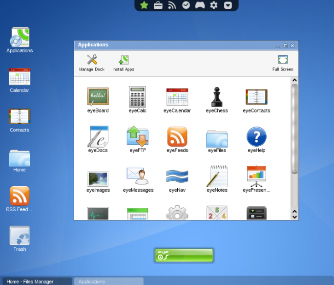The height and width of the screenshot is (285, 334).
Task: Click the green star favorites dock icon
Action: click(144, 5)
